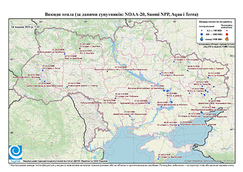Click the blue marker near Олешківська cement plant
Image resolution: width=243 pixels, height=172 pixels.
click(129, 116)
